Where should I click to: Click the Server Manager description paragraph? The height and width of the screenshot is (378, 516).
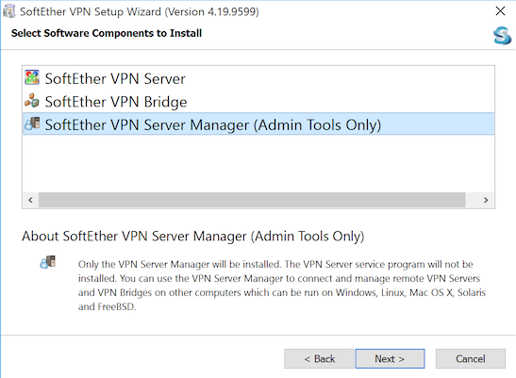(282, 286)
